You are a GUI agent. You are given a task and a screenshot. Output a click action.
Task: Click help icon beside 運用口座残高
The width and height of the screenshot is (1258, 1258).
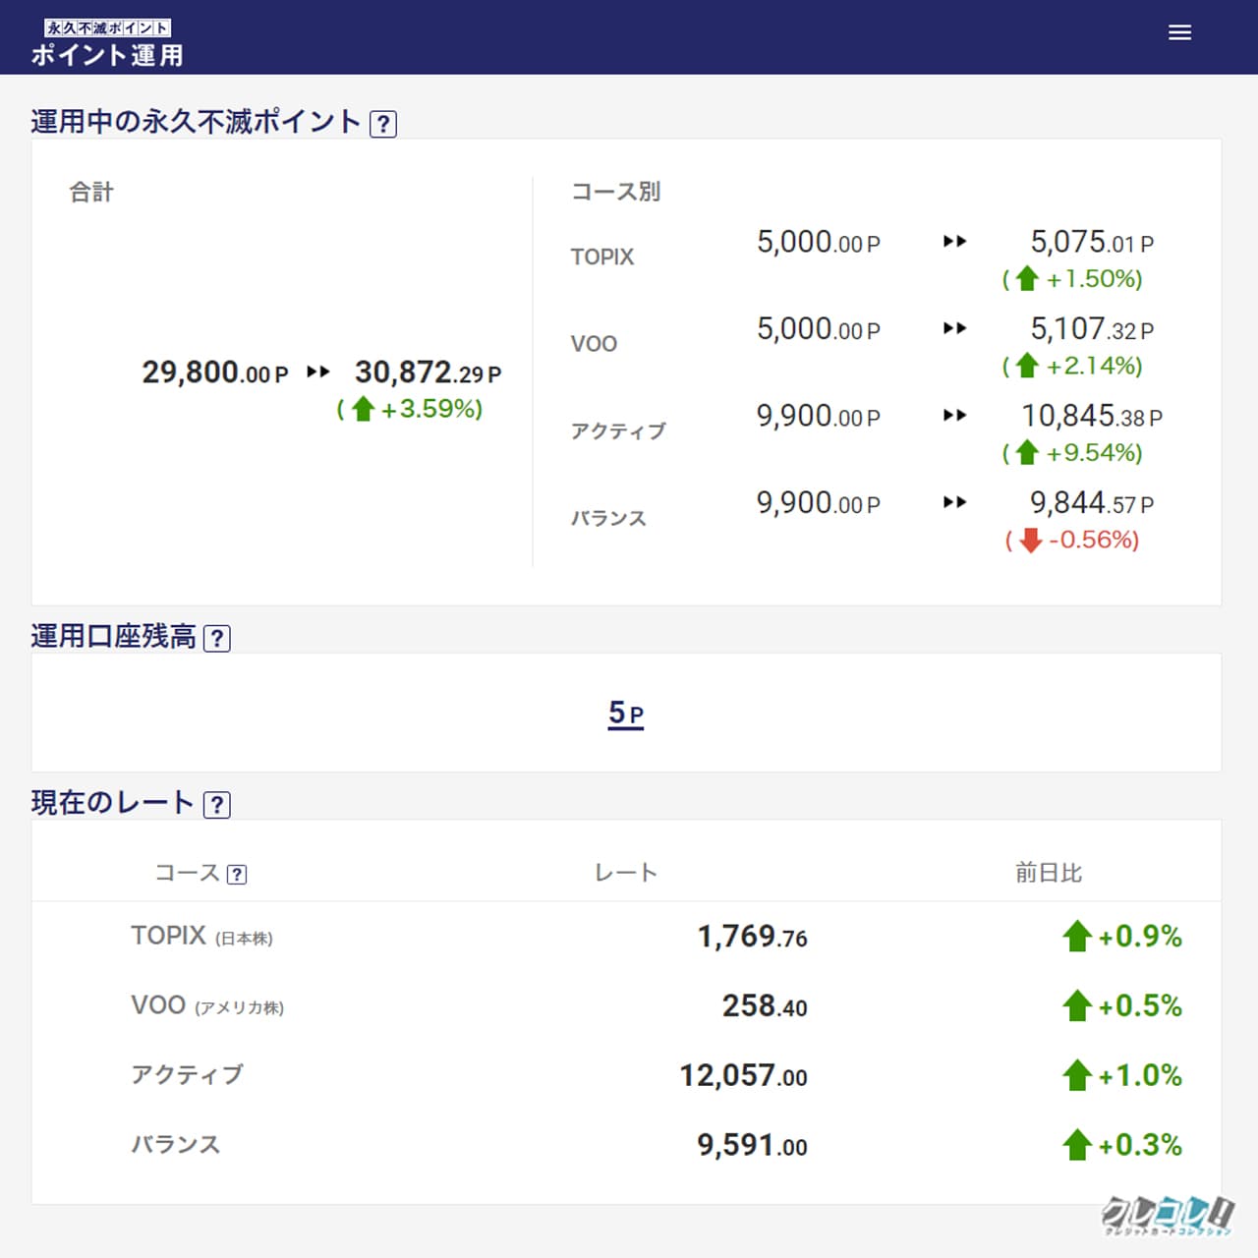[x=216, y=639]
